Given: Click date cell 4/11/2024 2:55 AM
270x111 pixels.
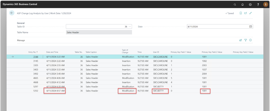Looking at the screenshot, I should click(55, 65).
